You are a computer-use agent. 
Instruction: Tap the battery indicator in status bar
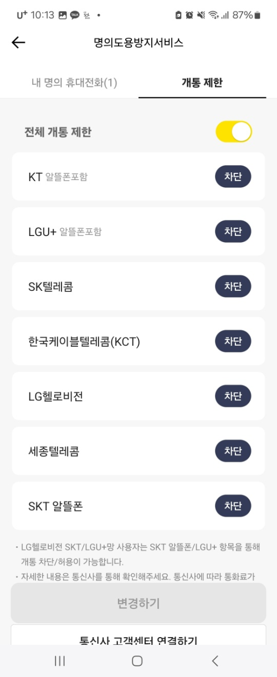pos(257,16)
